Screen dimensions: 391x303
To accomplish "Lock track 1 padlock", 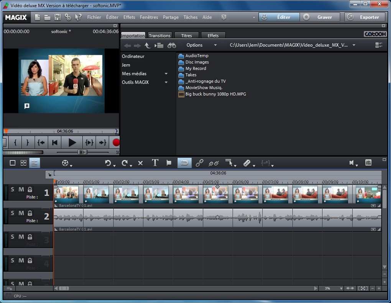I will click(x=30, y=189).
